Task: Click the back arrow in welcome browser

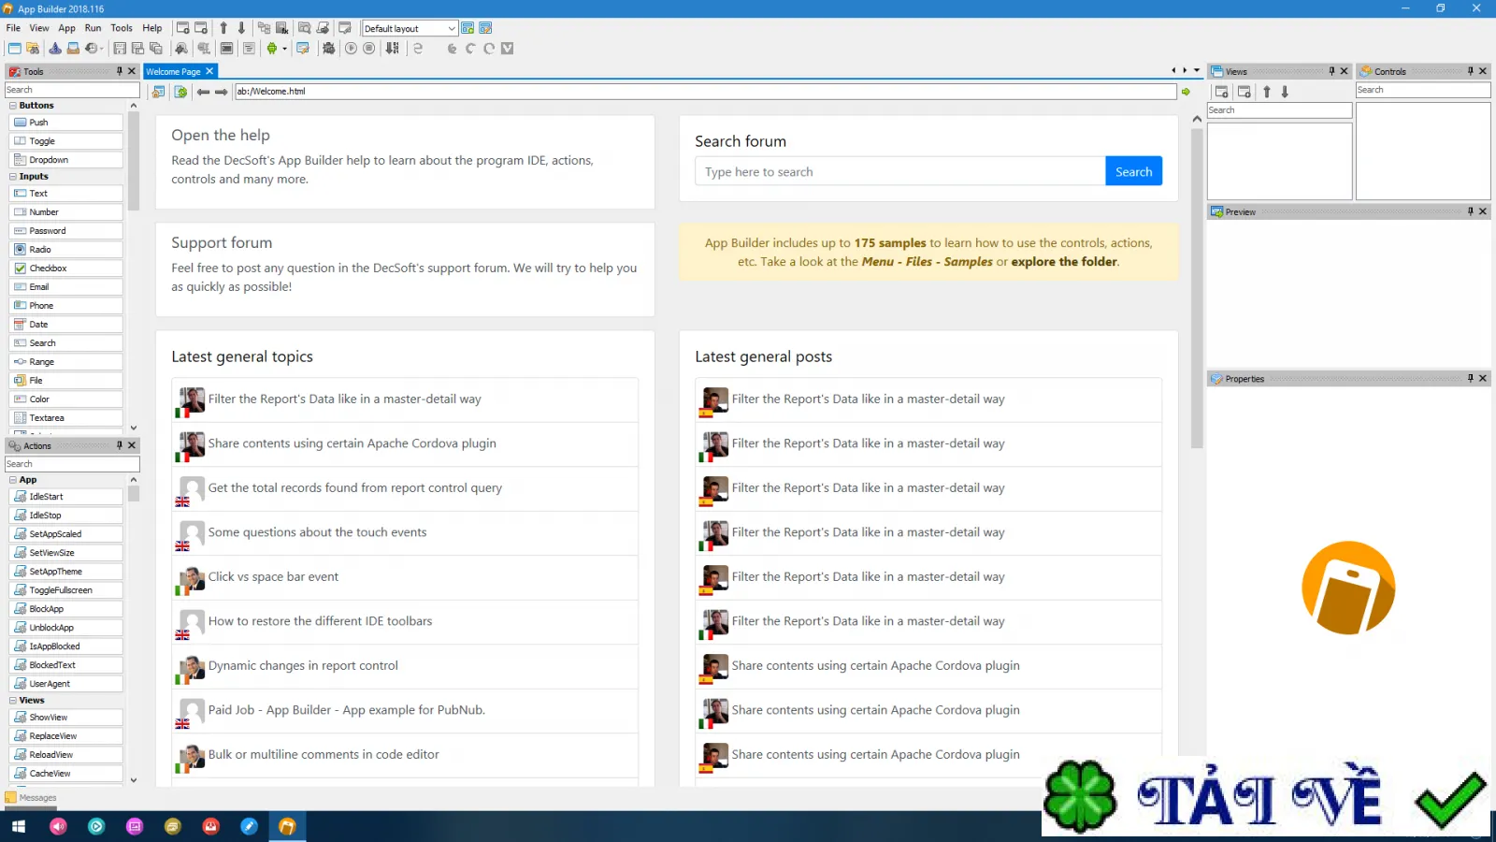Action: point(203,92)
